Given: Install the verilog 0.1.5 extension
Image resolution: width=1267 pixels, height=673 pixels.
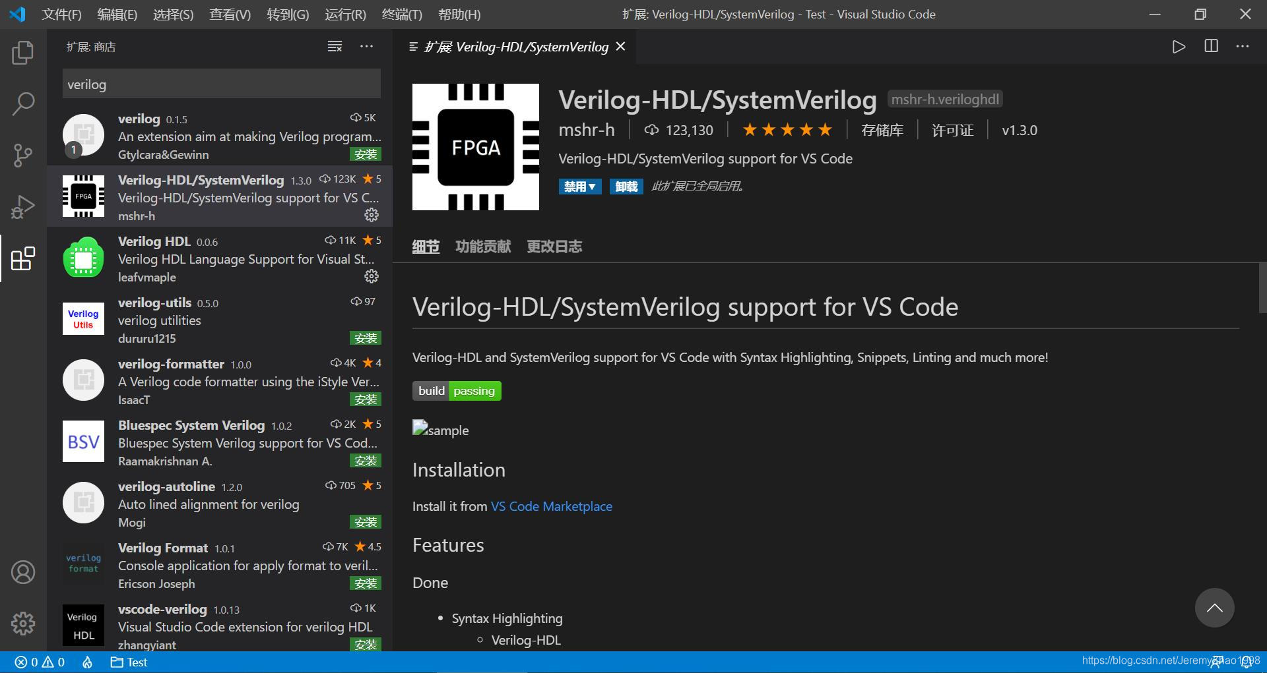Looking at the screenshot, I should [x=366, y=154].
